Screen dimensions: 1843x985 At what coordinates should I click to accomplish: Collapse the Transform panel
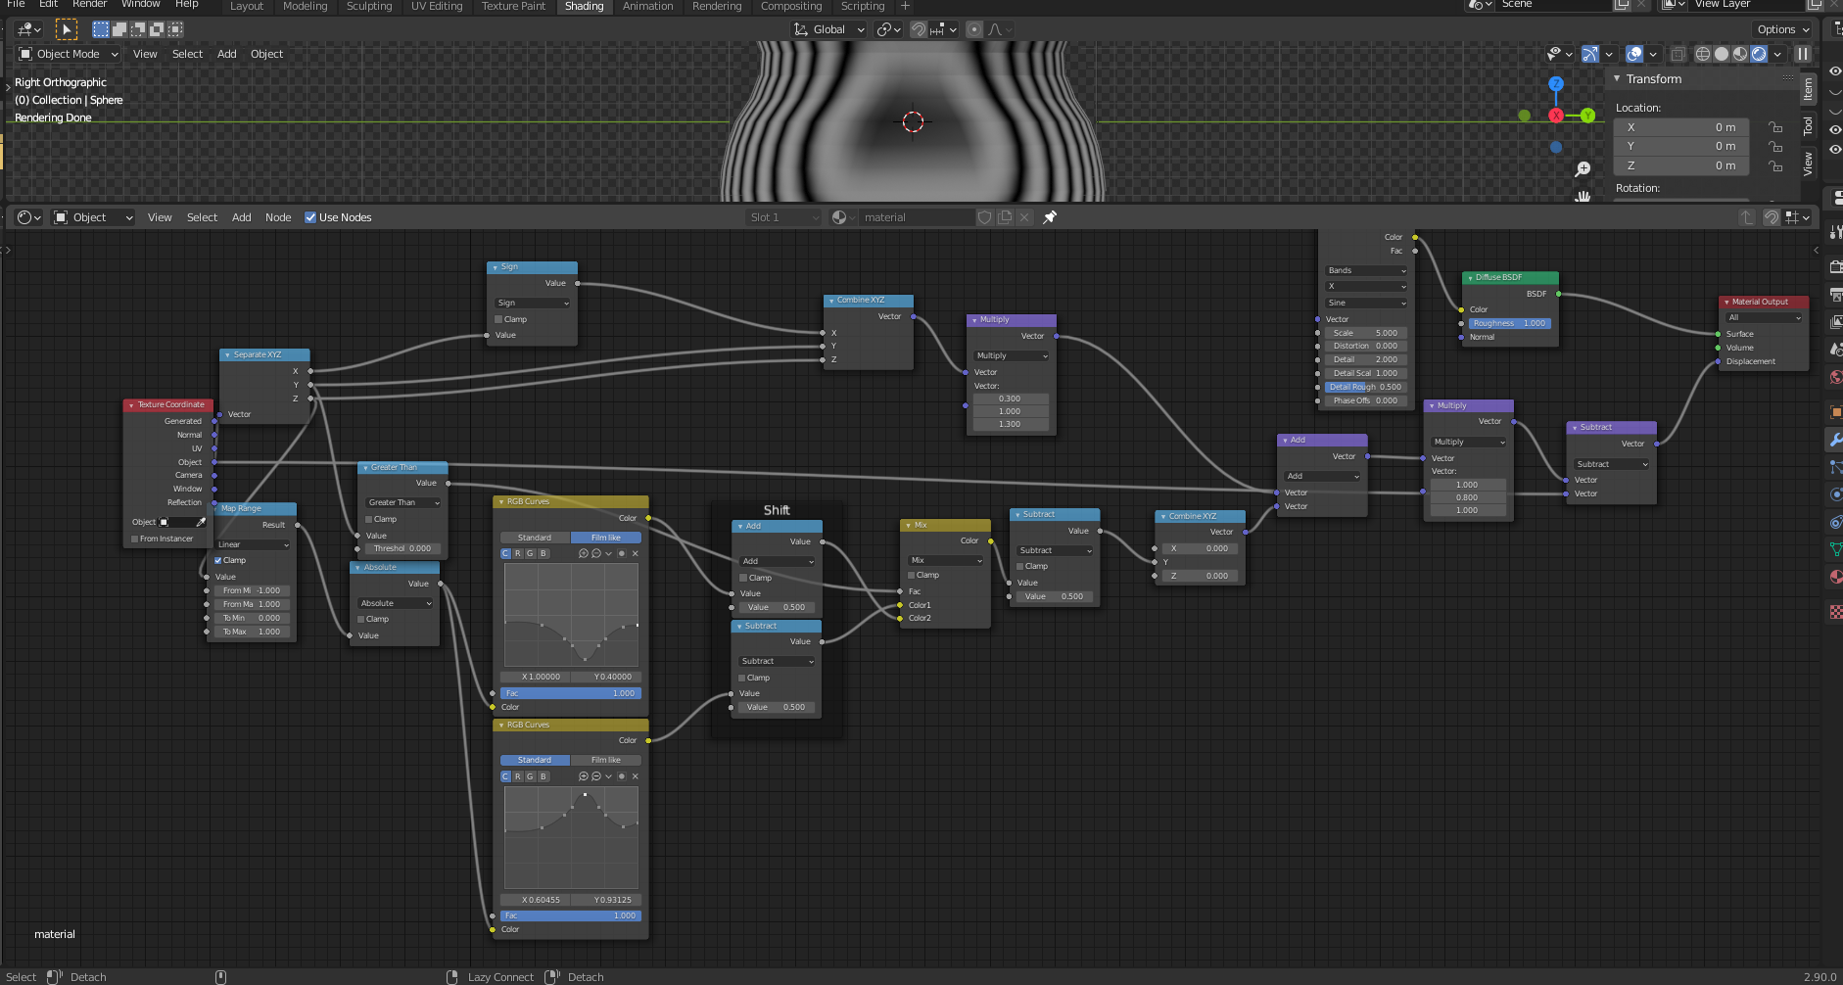point(1617,79)
